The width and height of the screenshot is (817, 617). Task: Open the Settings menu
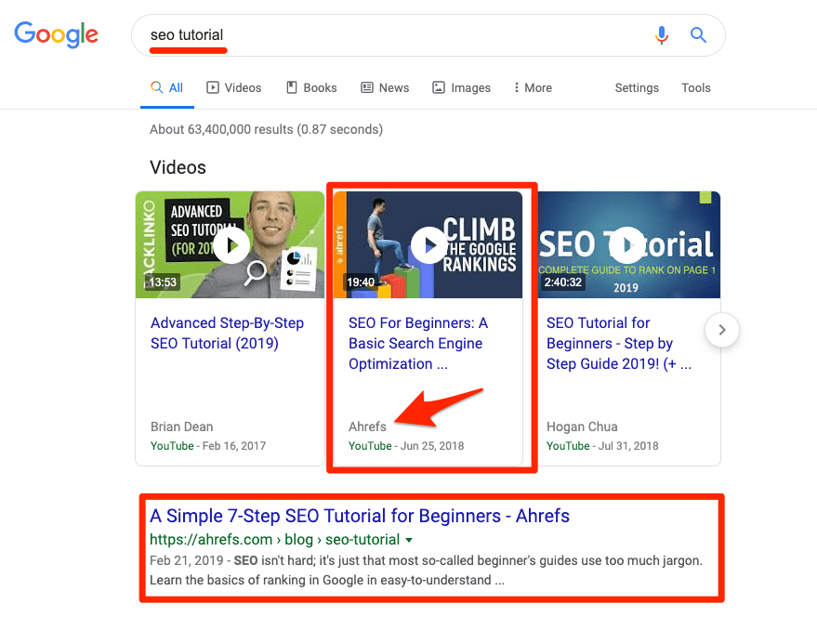(x=636, y=87)
